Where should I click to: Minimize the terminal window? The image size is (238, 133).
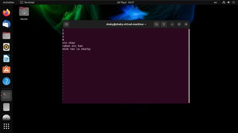pyautogui.click(x=172, y=24)
